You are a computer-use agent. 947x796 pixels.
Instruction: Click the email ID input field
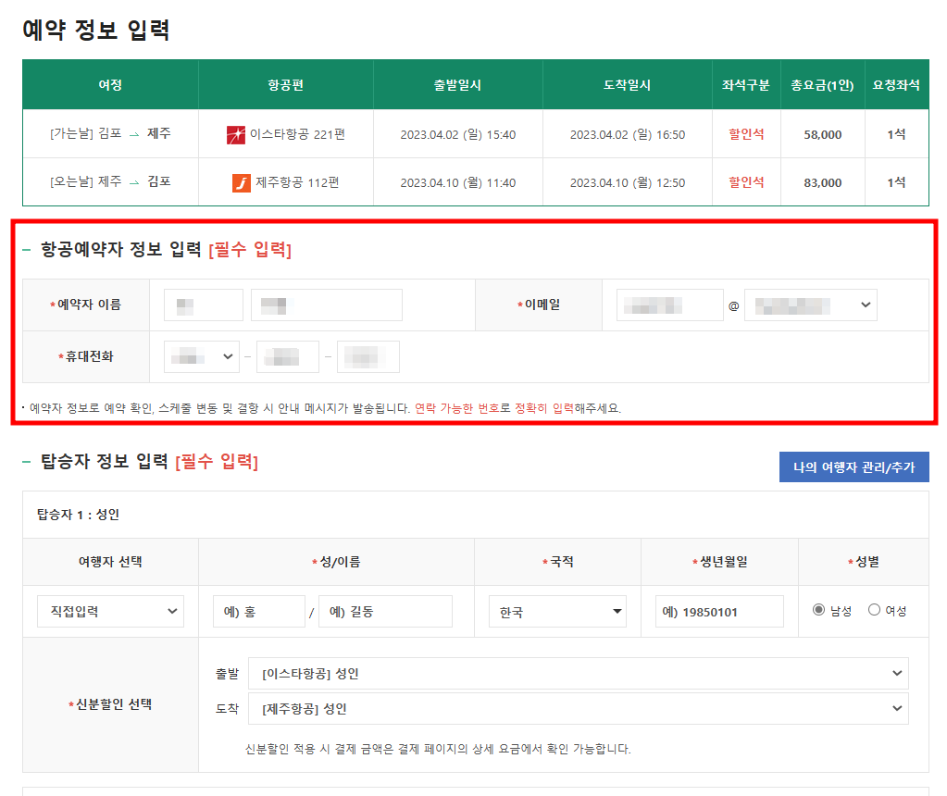pos(668,305)
